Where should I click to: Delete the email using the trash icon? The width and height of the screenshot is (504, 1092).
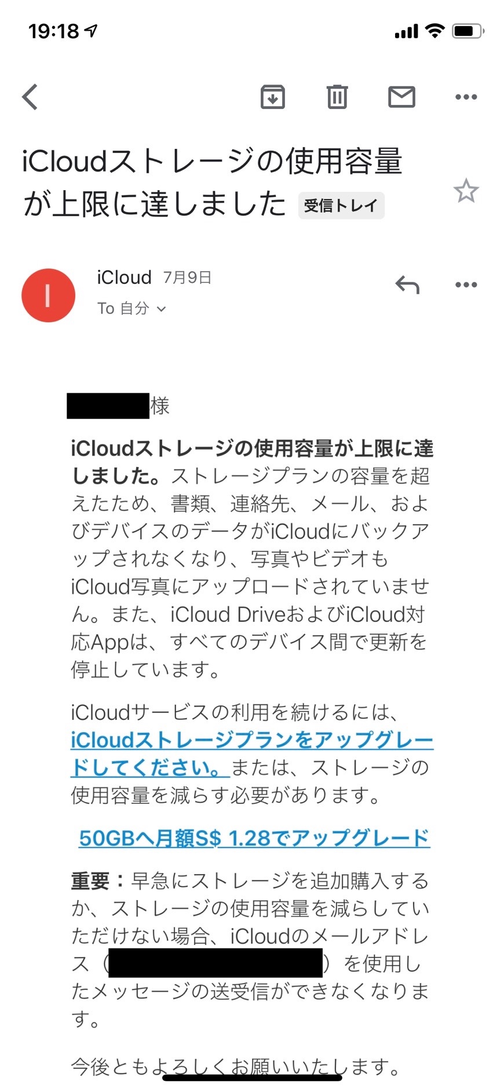[337, 97]
